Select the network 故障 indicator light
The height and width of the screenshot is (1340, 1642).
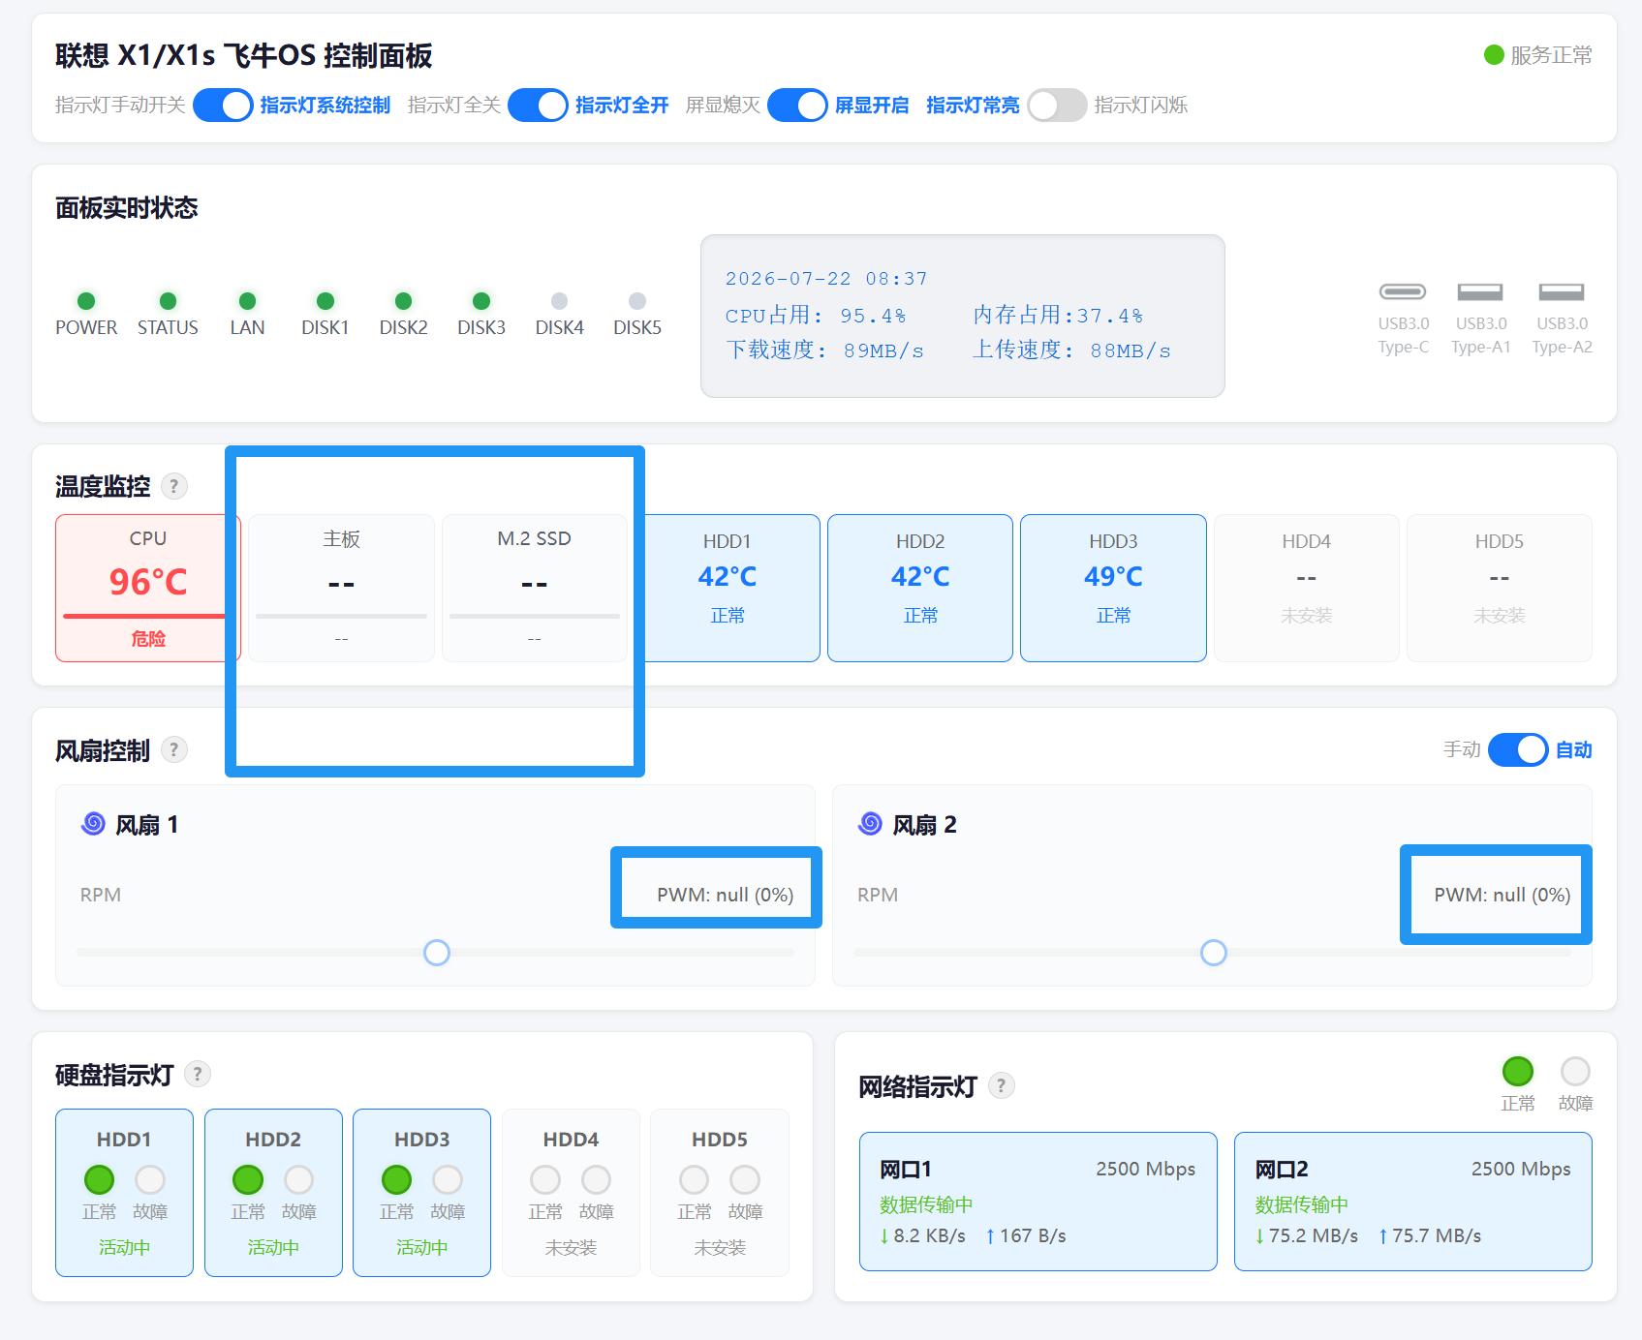tap(1575, 1071)
